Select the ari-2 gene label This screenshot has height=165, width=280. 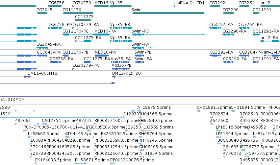pyautogui.click(x=265, y=3)
